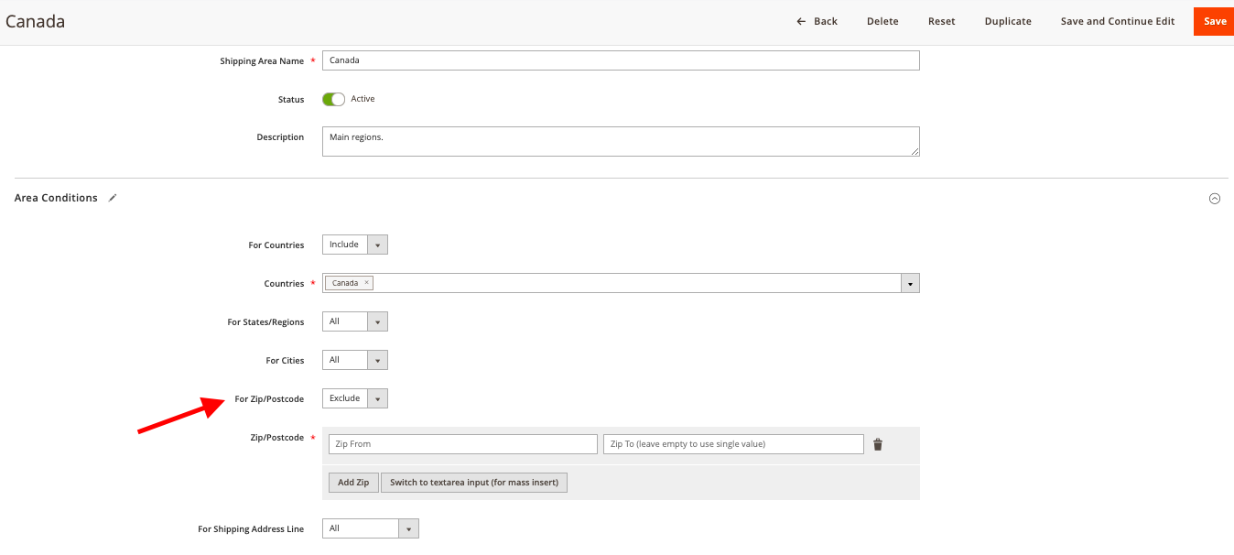Image resolution: width=1234 pixels, height=555 pixels.
Task: Click the Duplicate button
Action: click(1008, 21)
